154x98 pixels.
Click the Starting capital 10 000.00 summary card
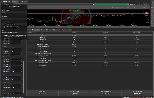point(74,93)
